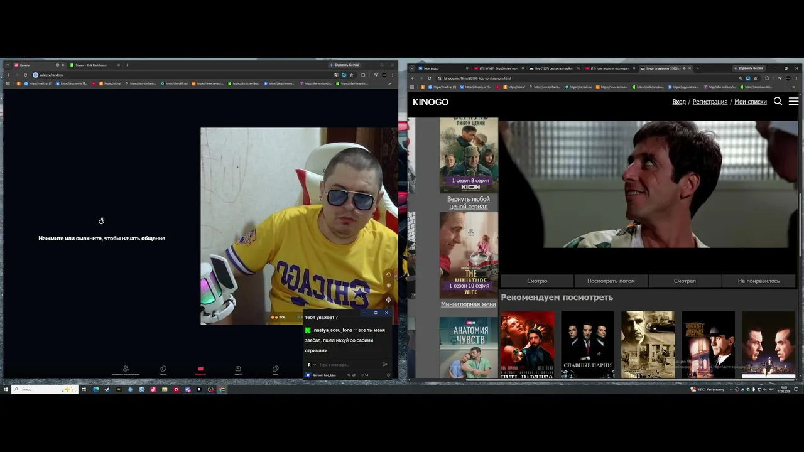This screenshot has width=804, height=452.
Task: Go back in the left browser
Action: click(9, 75)
